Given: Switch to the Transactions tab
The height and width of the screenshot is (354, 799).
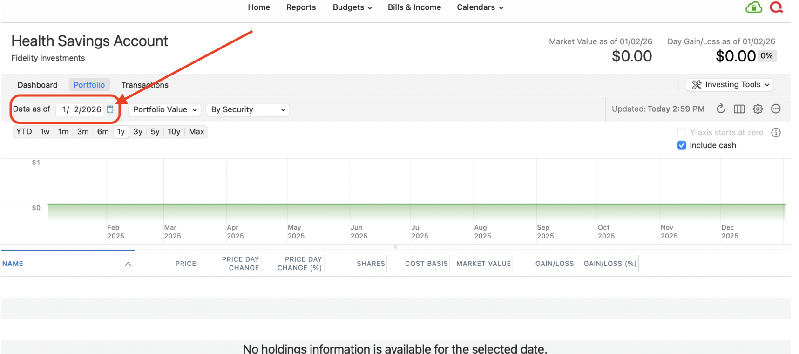Looking at the screenshot, I should point(145,85).
